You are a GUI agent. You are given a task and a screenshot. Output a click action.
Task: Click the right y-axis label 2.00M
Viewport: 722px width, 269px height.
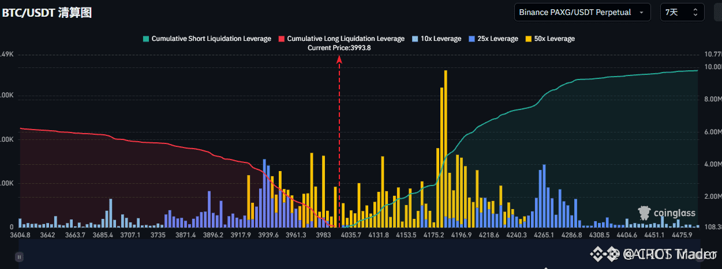(712, 196)
